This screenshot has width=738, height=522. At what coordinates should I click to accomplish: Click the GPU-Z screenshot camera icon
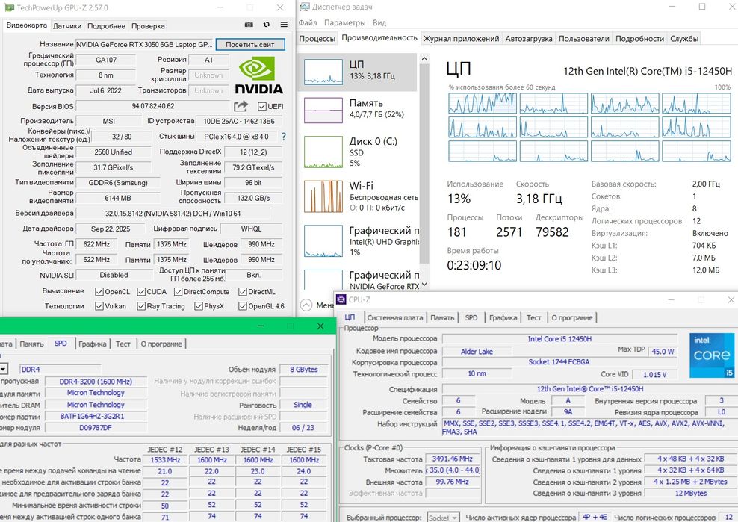coord(249,25)
